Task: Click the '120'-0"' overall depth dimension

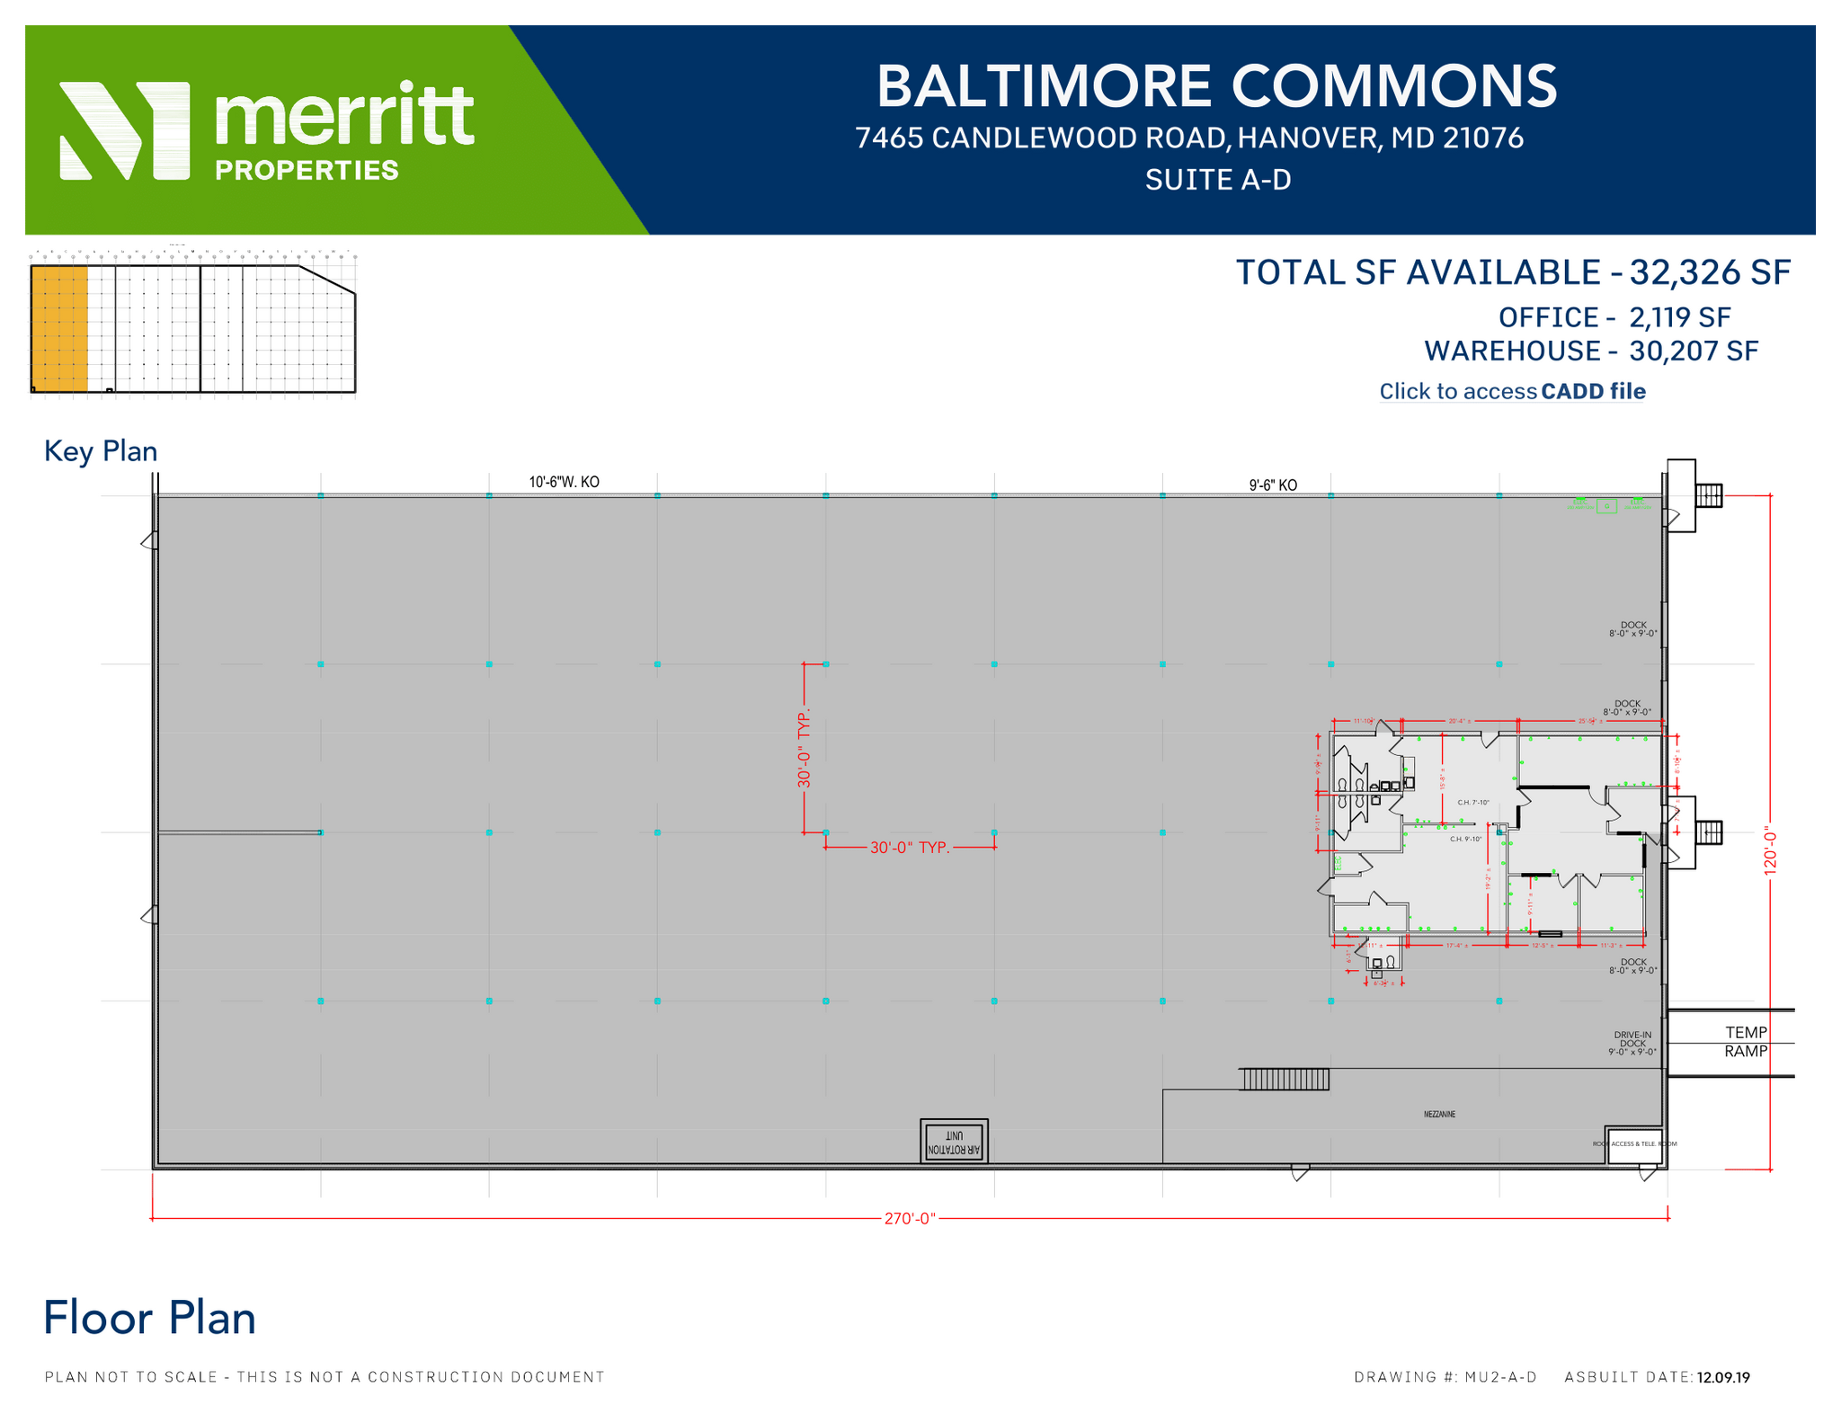Action: (1770, 850)
